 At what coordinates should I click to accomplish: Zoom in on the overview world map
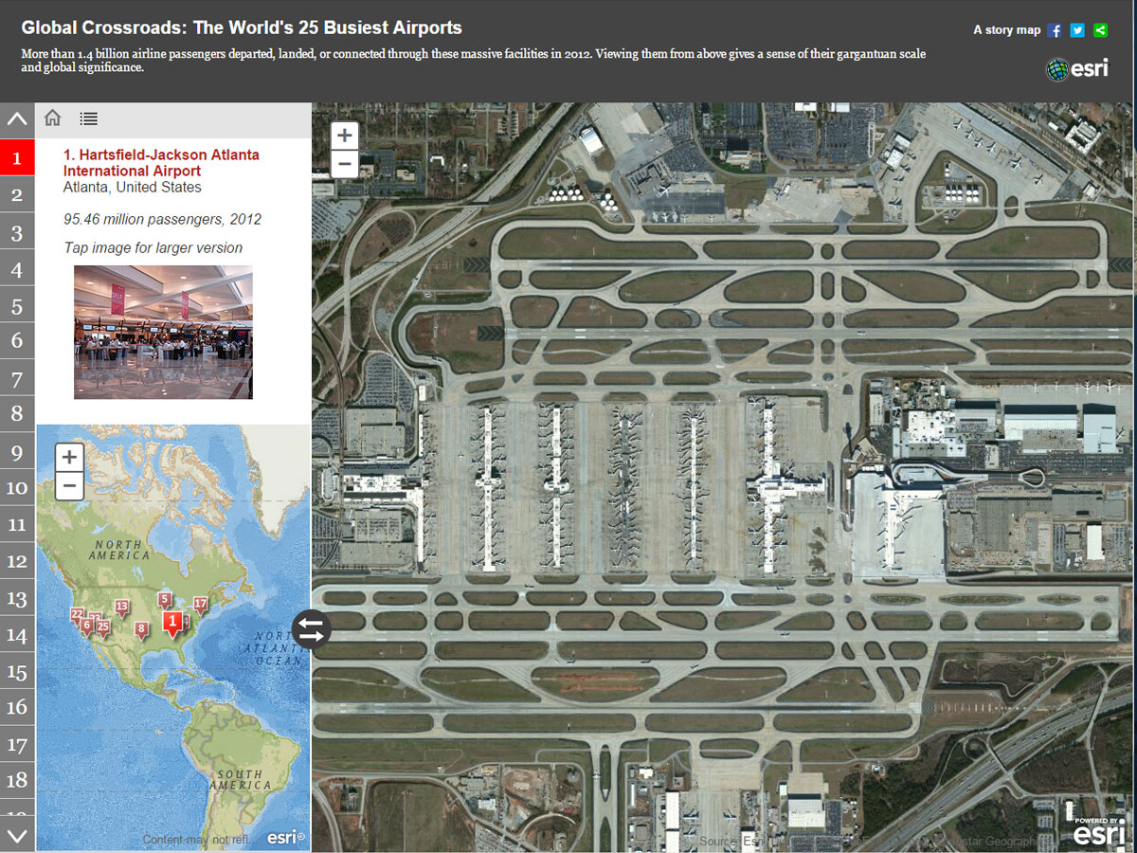coord(69,458)
